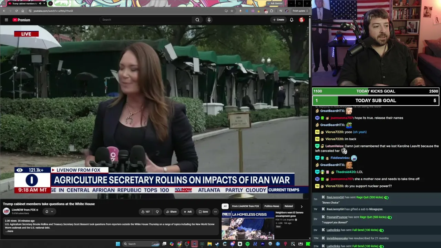Open Adobe Premiere Pro from the taskbar
The image size is (441, 248).
(263, 244)
